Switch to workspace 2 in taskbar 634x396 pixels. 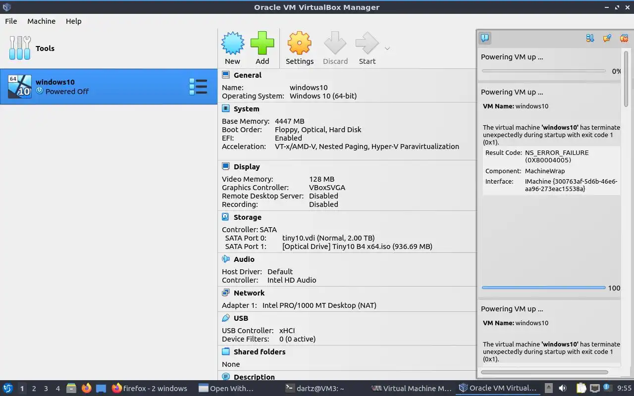[x=34, y=389]
